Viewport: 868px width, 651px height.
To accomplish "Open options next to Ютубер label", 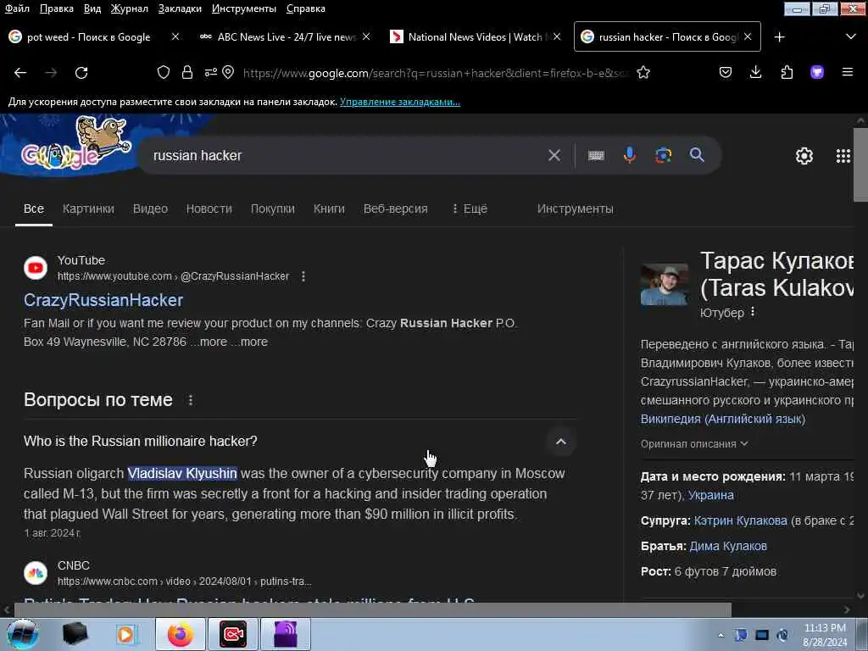I will pyautogui.click(x=753, y=312).
